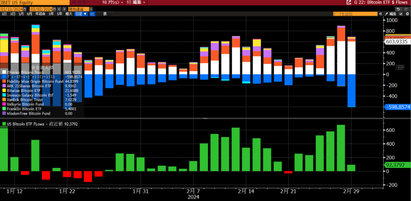Select the 表 table view tab
Image resolution: width=411 pixels, height=201 pixels.
(105, 14)
